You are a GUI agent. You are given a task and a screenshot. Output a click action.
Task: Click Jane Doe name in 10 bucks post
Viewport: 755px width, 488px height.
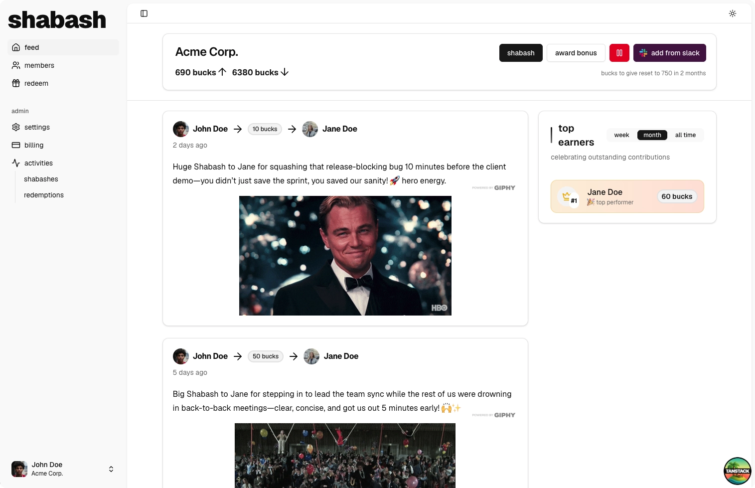pos(340,129)
